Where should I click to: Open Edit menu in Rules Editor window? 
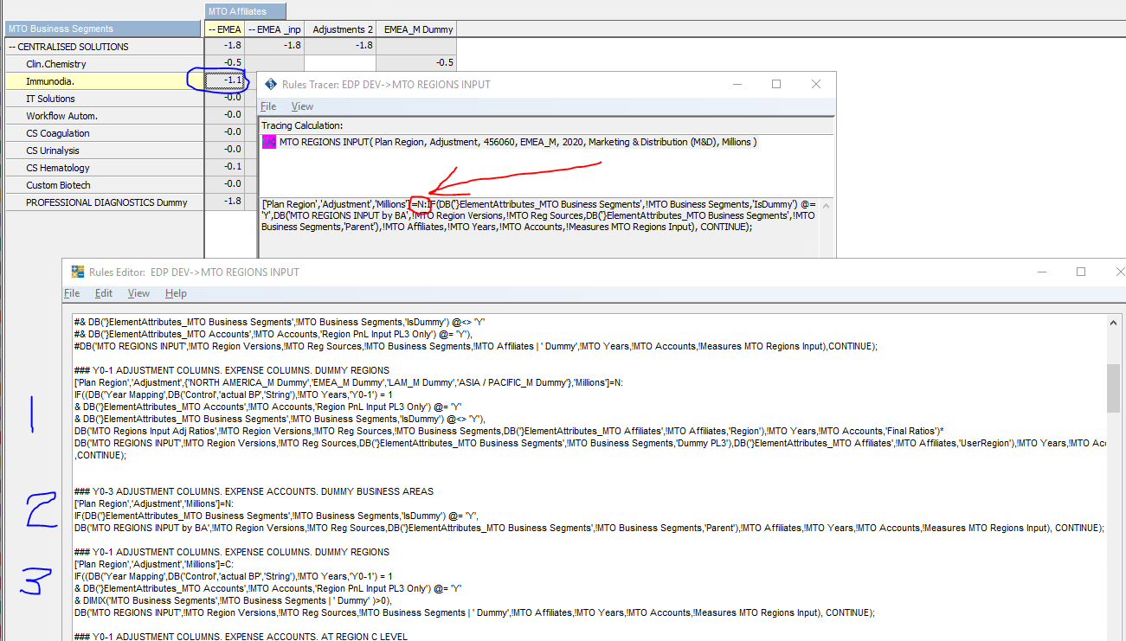click(104, 293)
